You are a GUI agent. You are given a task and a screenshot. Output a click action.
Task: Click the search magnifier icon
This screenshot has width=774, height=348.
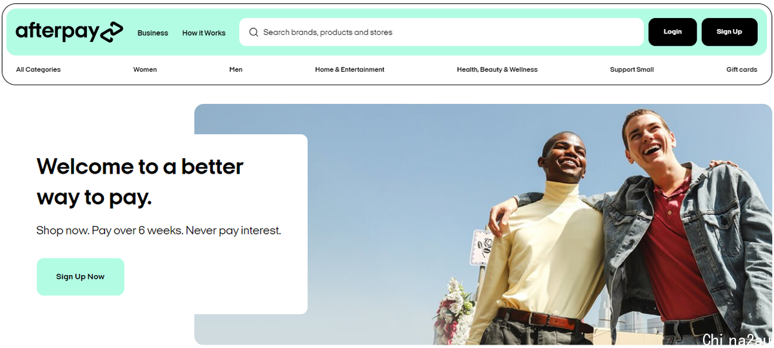[253, 32]
